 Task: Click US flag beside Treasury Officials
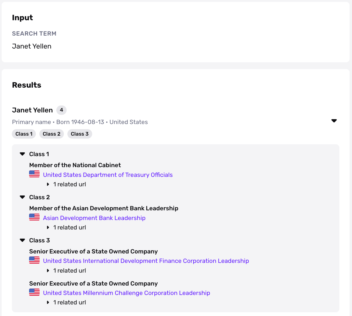tap(34, 174)
